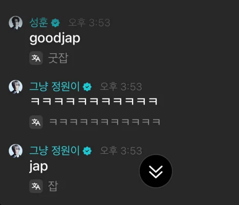Tap the scroll-to-bottom double chevron button

(x=156, y=171)
